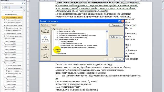Open help in hyperlink dialog title bar
Image resolution: width=164 pixels, height=92 pixels.
(x=120, y=21)
